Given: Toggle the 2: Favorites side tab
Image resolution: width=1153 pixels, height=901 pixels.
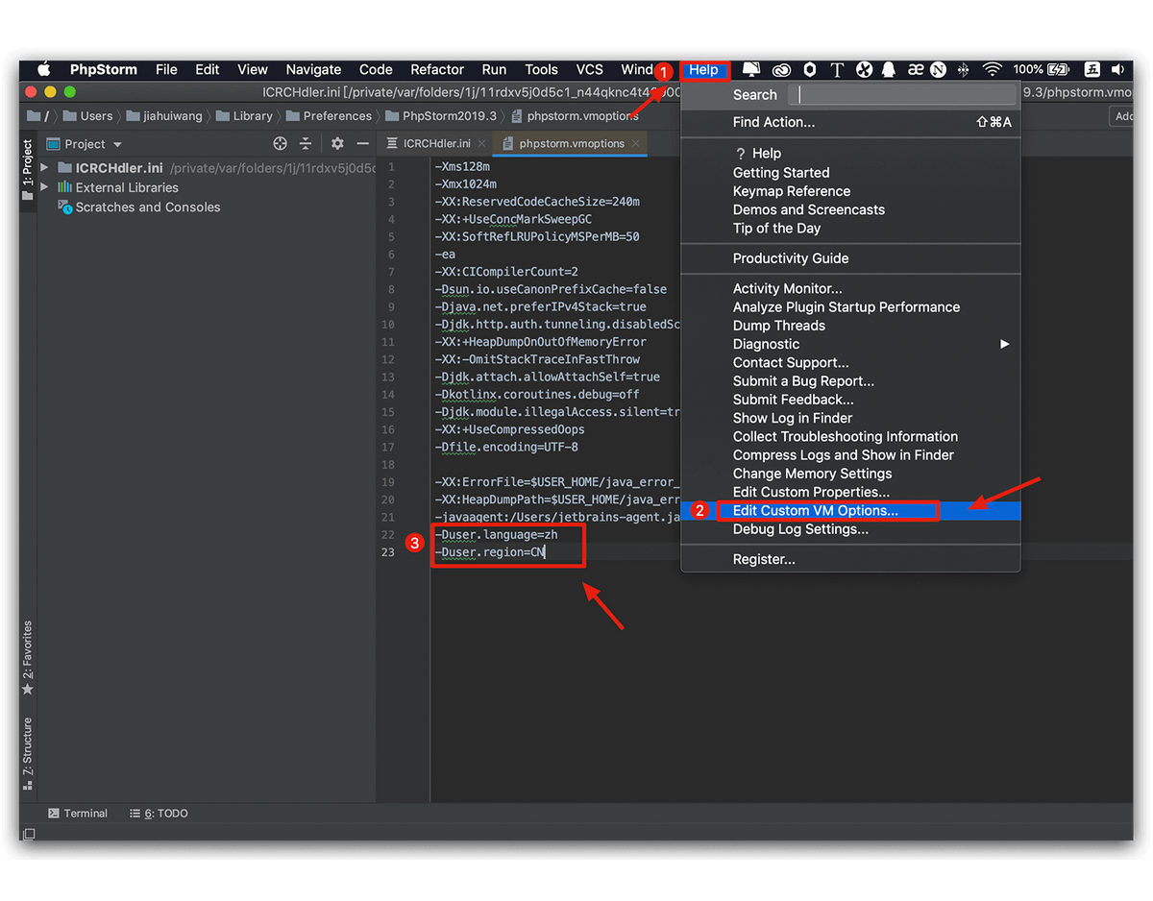Looking at the screenshot, I should coord(27,658).
